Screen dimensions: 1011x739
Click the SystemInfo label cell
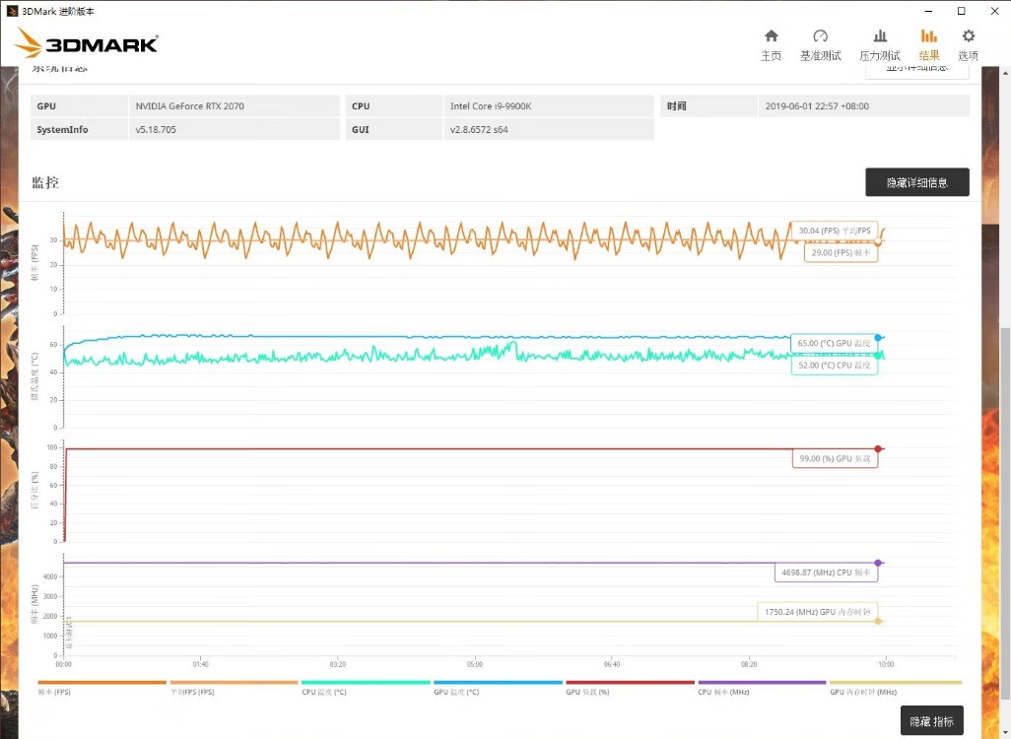point(79,130)
